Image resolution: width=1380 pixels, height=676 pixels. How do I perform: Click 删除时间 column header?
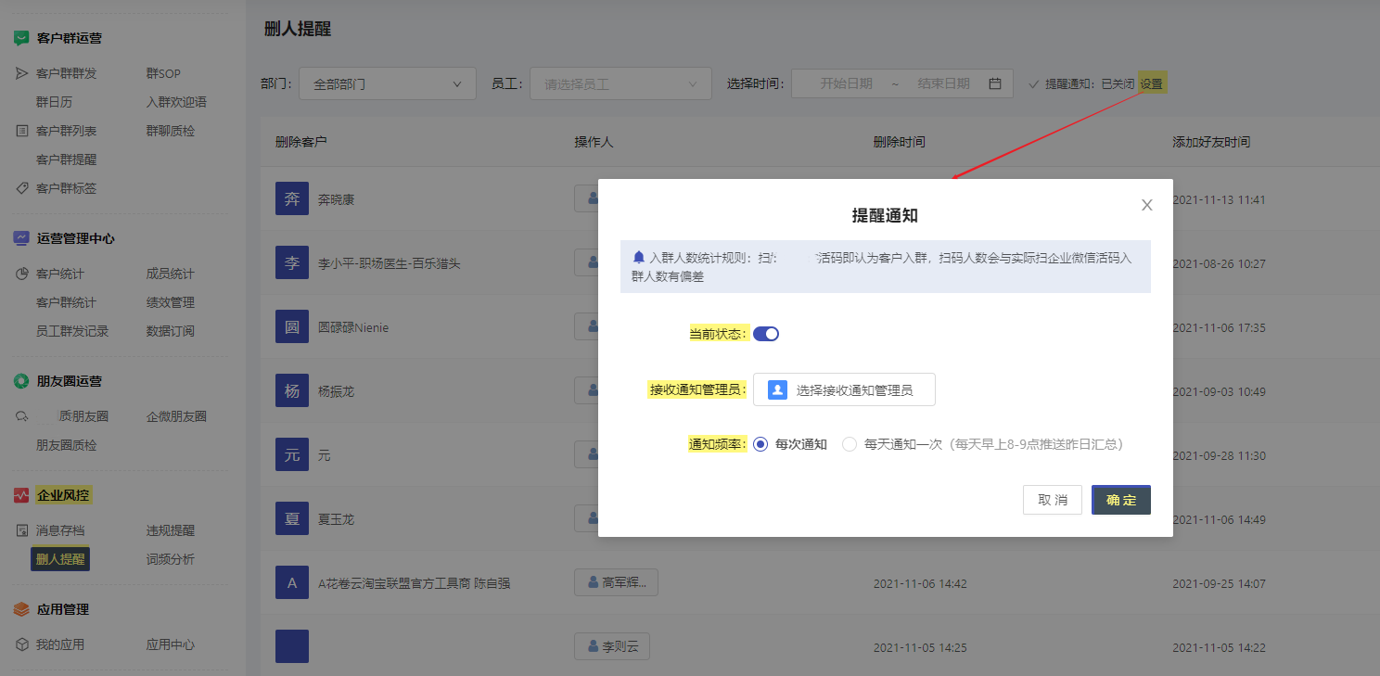[900, 142]
